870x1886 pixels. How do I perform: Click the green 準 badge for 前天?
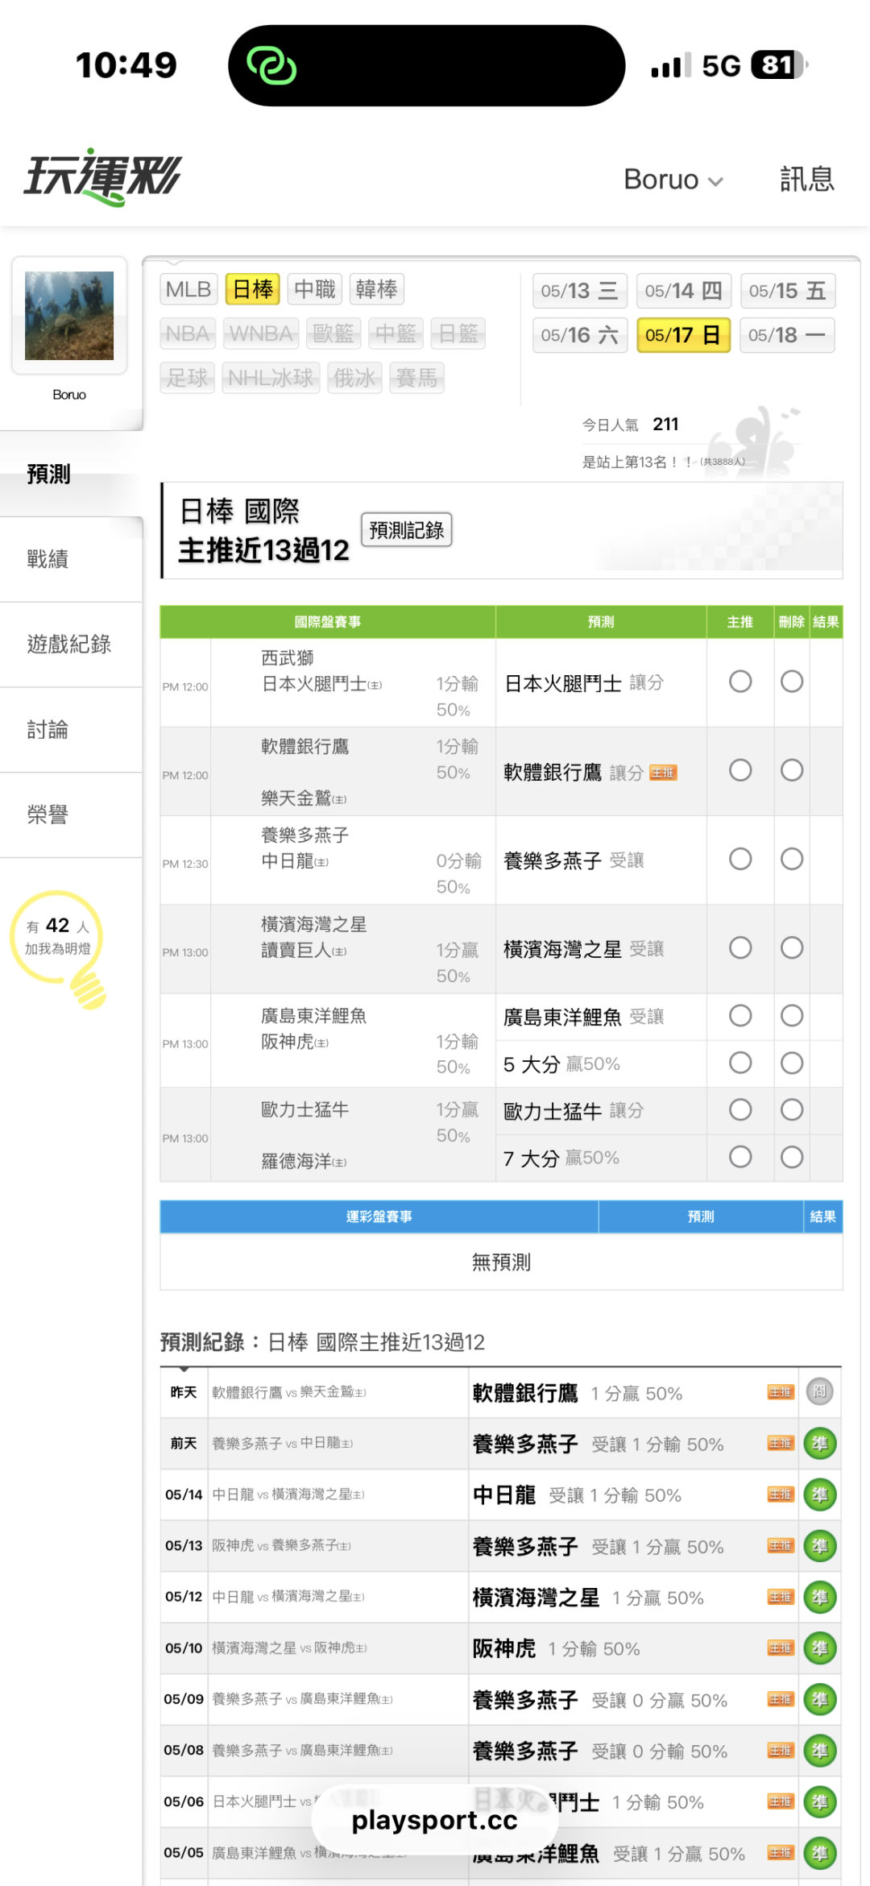[x=820, y=1444]
